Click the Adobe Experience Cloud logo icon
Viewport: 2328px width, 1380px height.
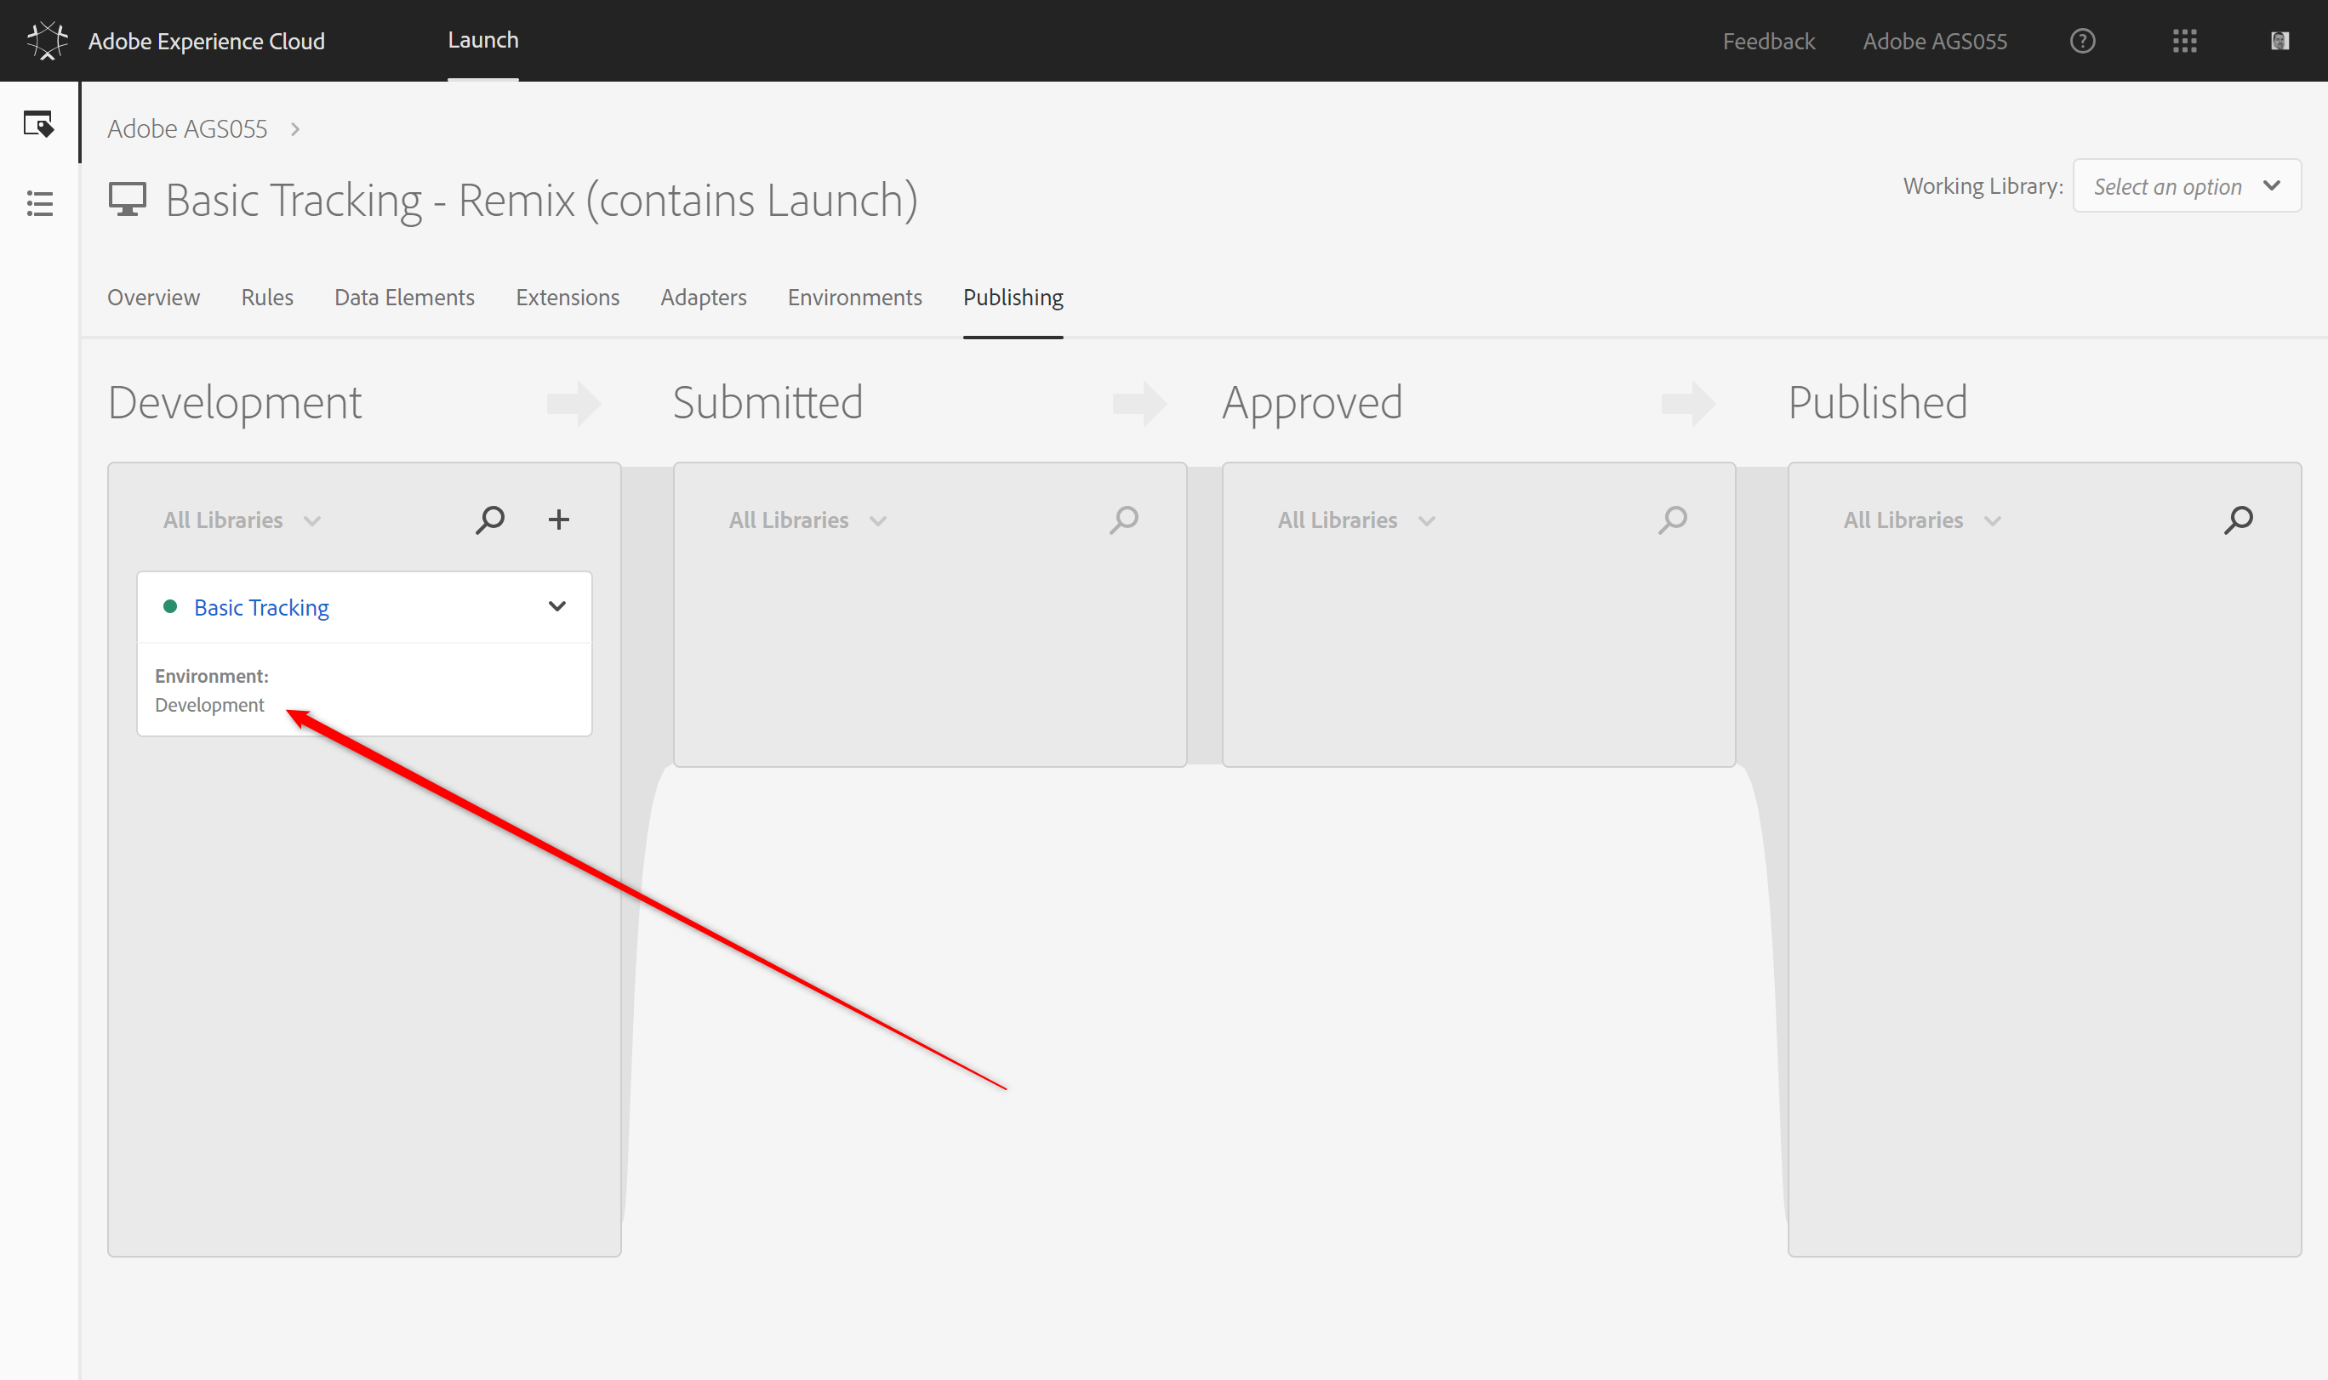pyautogui.click(x=47, y=41)
